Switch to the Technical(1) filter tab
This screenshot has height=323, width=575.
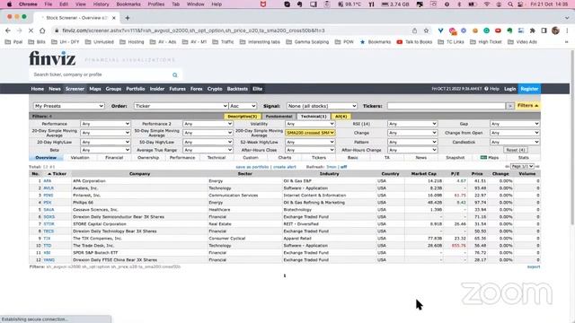314,117
